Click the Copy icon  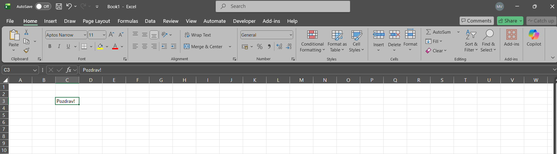pyautogui.click(x=26, y=41)
